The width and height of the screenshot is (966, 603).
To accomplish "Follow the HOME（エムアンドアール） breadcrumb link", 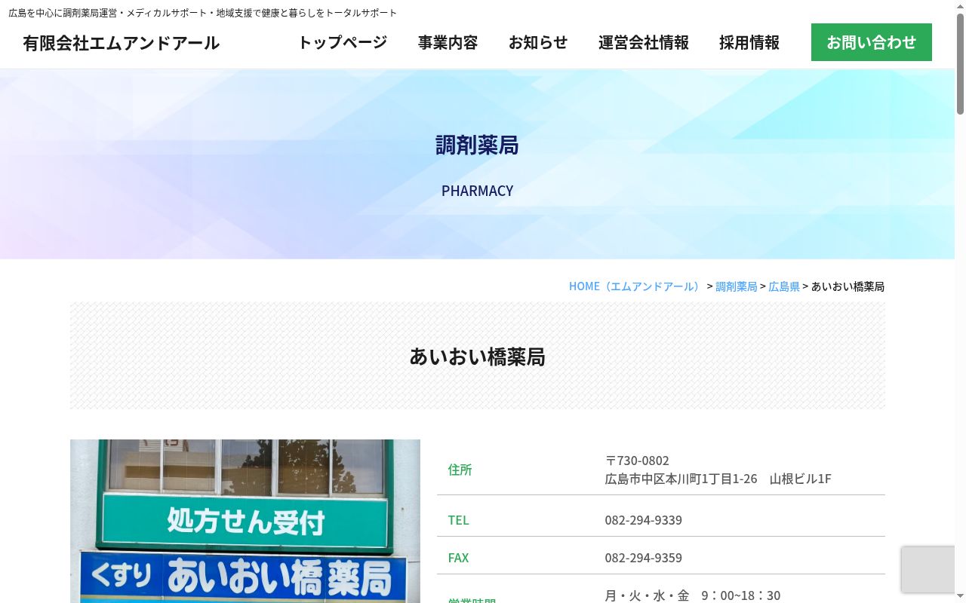I will click(636, 286).
